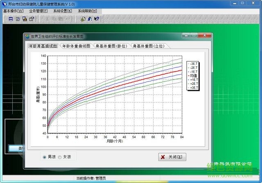Image resolution: width=262 pixels, height=183 pixels.
Task: Click the -1E.T legend entry
Action: (193, 72)
